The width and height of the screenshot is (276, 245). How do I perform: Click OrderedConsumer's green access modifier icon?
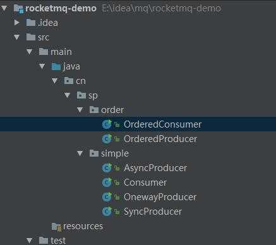coord(117,125)
